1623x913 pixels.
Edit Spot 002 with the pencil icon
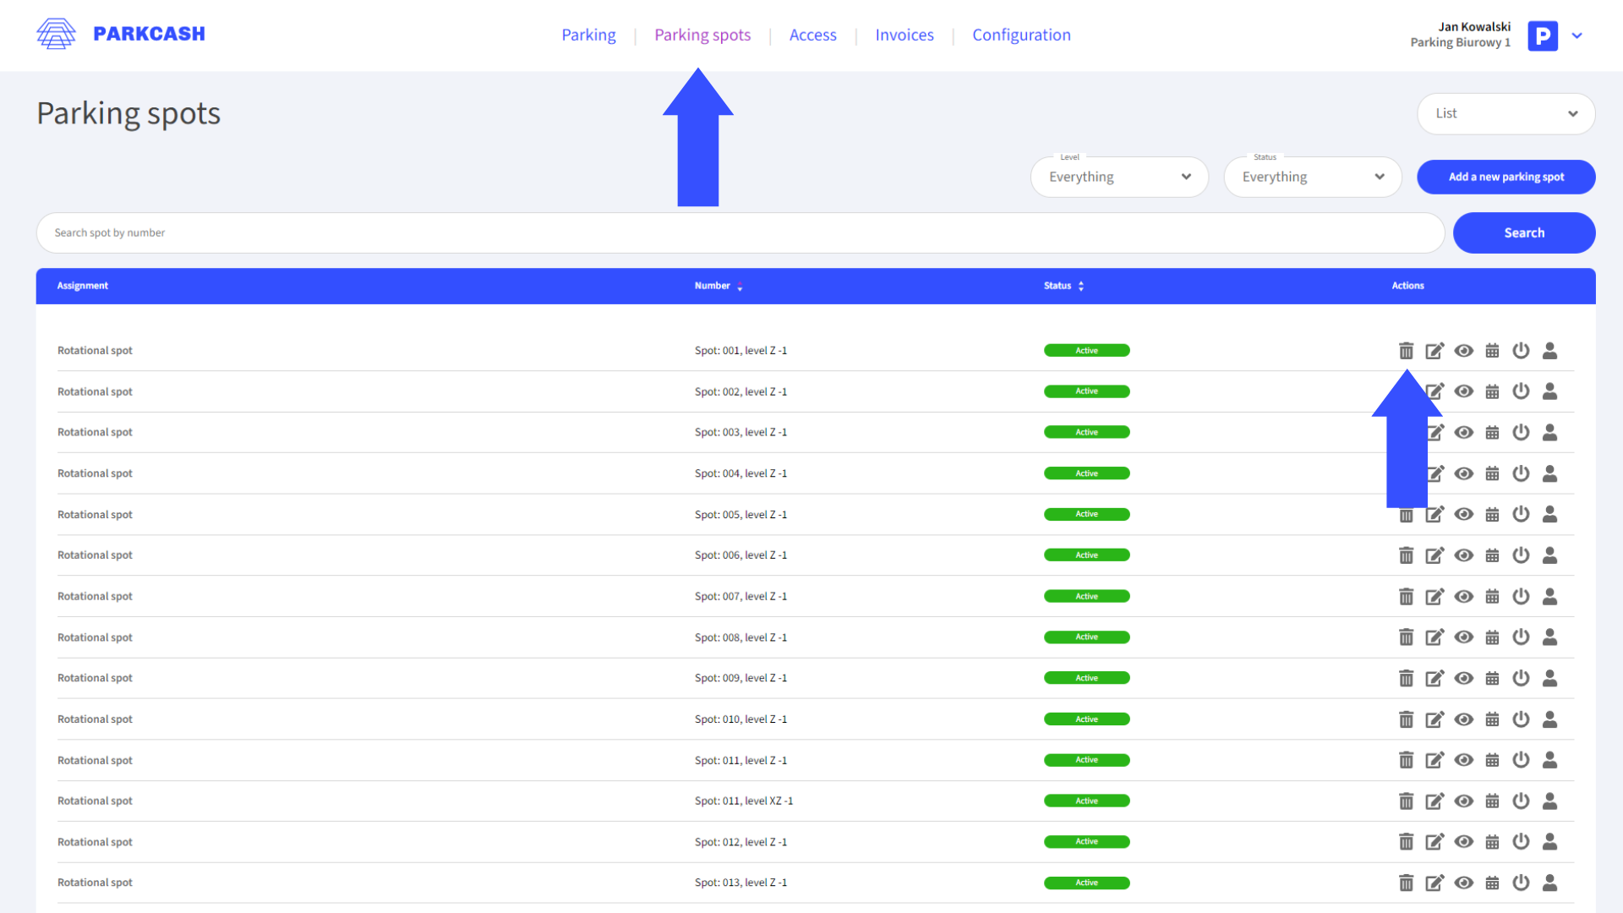tap(1434, 391)
